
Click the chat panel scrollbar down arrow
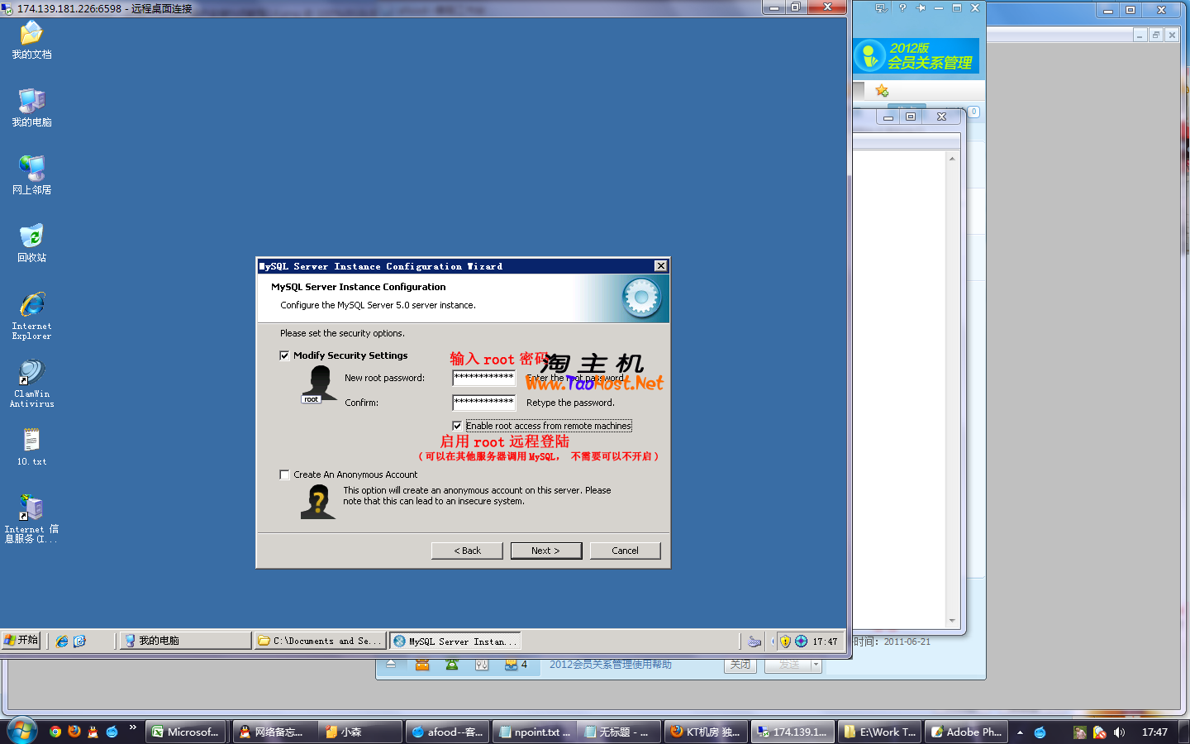click(952, 621)
